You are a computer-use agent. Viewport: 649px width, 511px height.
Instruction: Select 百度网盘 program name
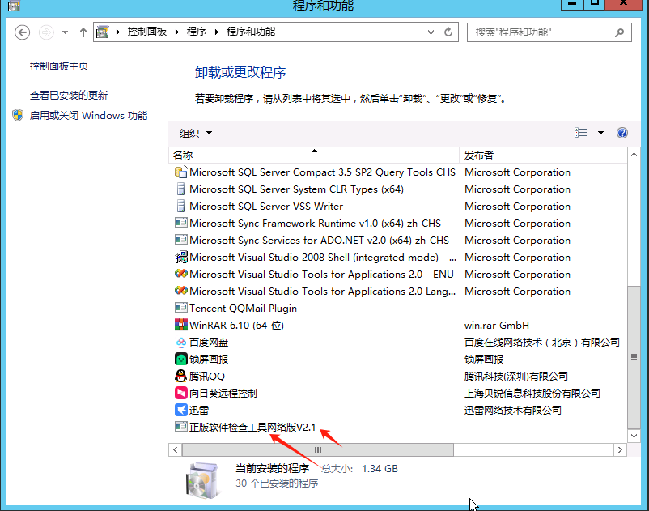coord(209,342)
